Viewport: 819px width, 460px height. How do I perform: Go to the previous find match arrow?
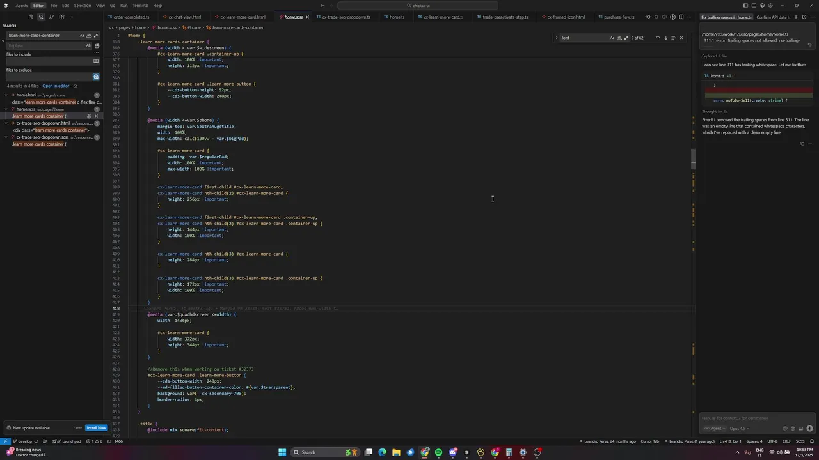tap(658, 38)
